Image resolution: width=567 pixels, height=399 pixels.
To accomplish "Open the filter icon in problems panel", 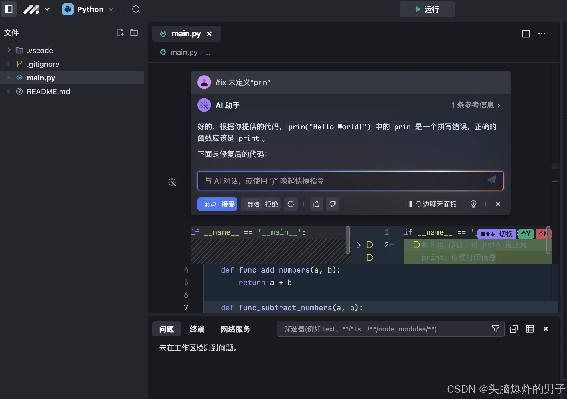I will 496,329.
